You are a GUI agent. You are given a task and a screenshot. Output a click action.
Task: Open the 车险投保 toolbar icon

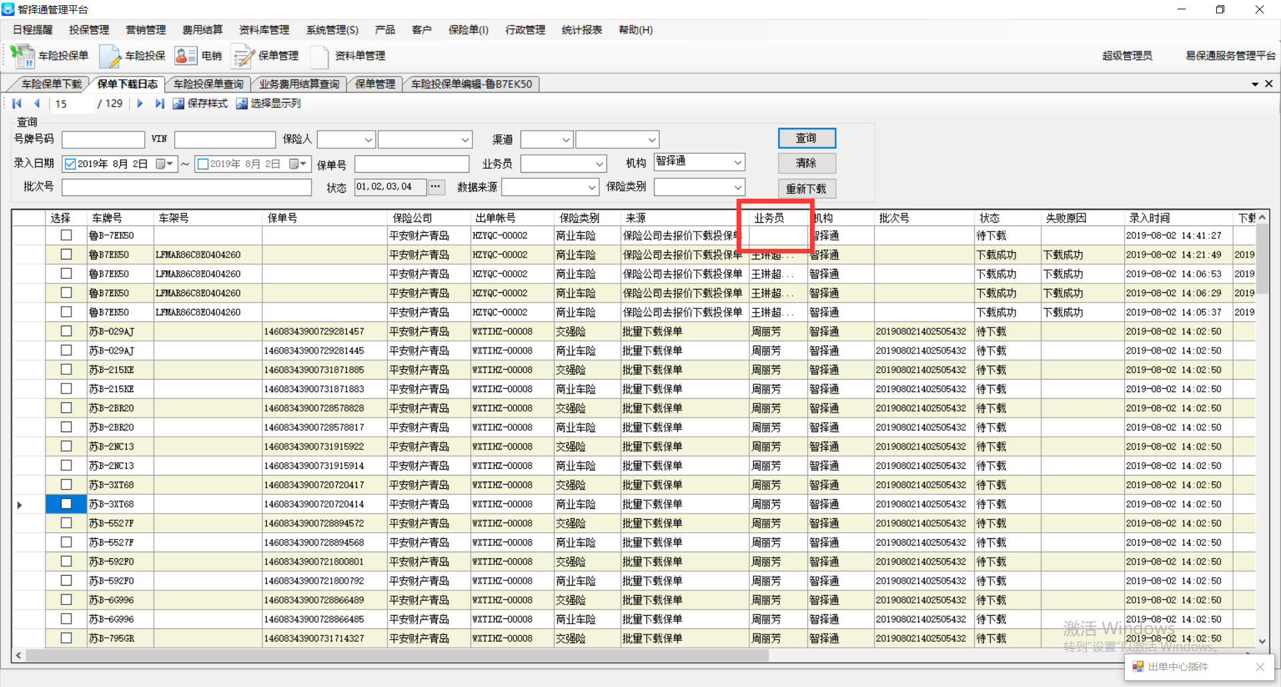(110, 56)
